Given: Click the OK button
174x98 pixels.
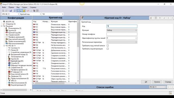Looking at the screenshot, I should click(x=146, y=82).
